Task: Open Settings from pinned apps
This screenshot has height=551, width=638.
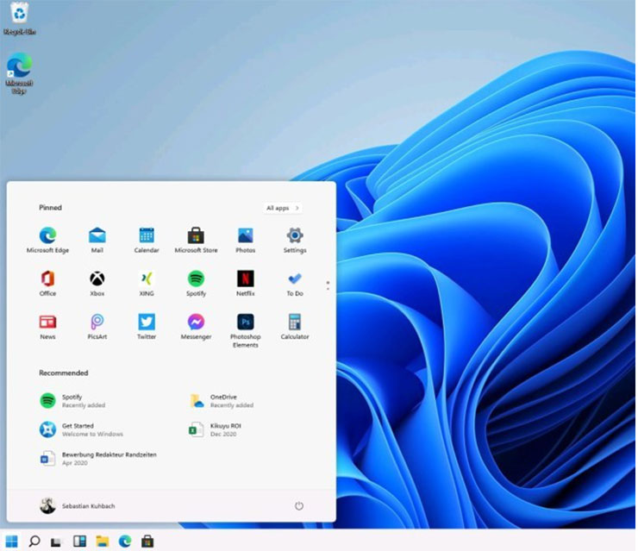Action: [295, 240]
